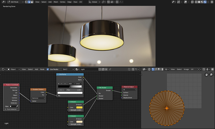
Task: Open the Node menu in shader editor
Action: coord(42,69)
